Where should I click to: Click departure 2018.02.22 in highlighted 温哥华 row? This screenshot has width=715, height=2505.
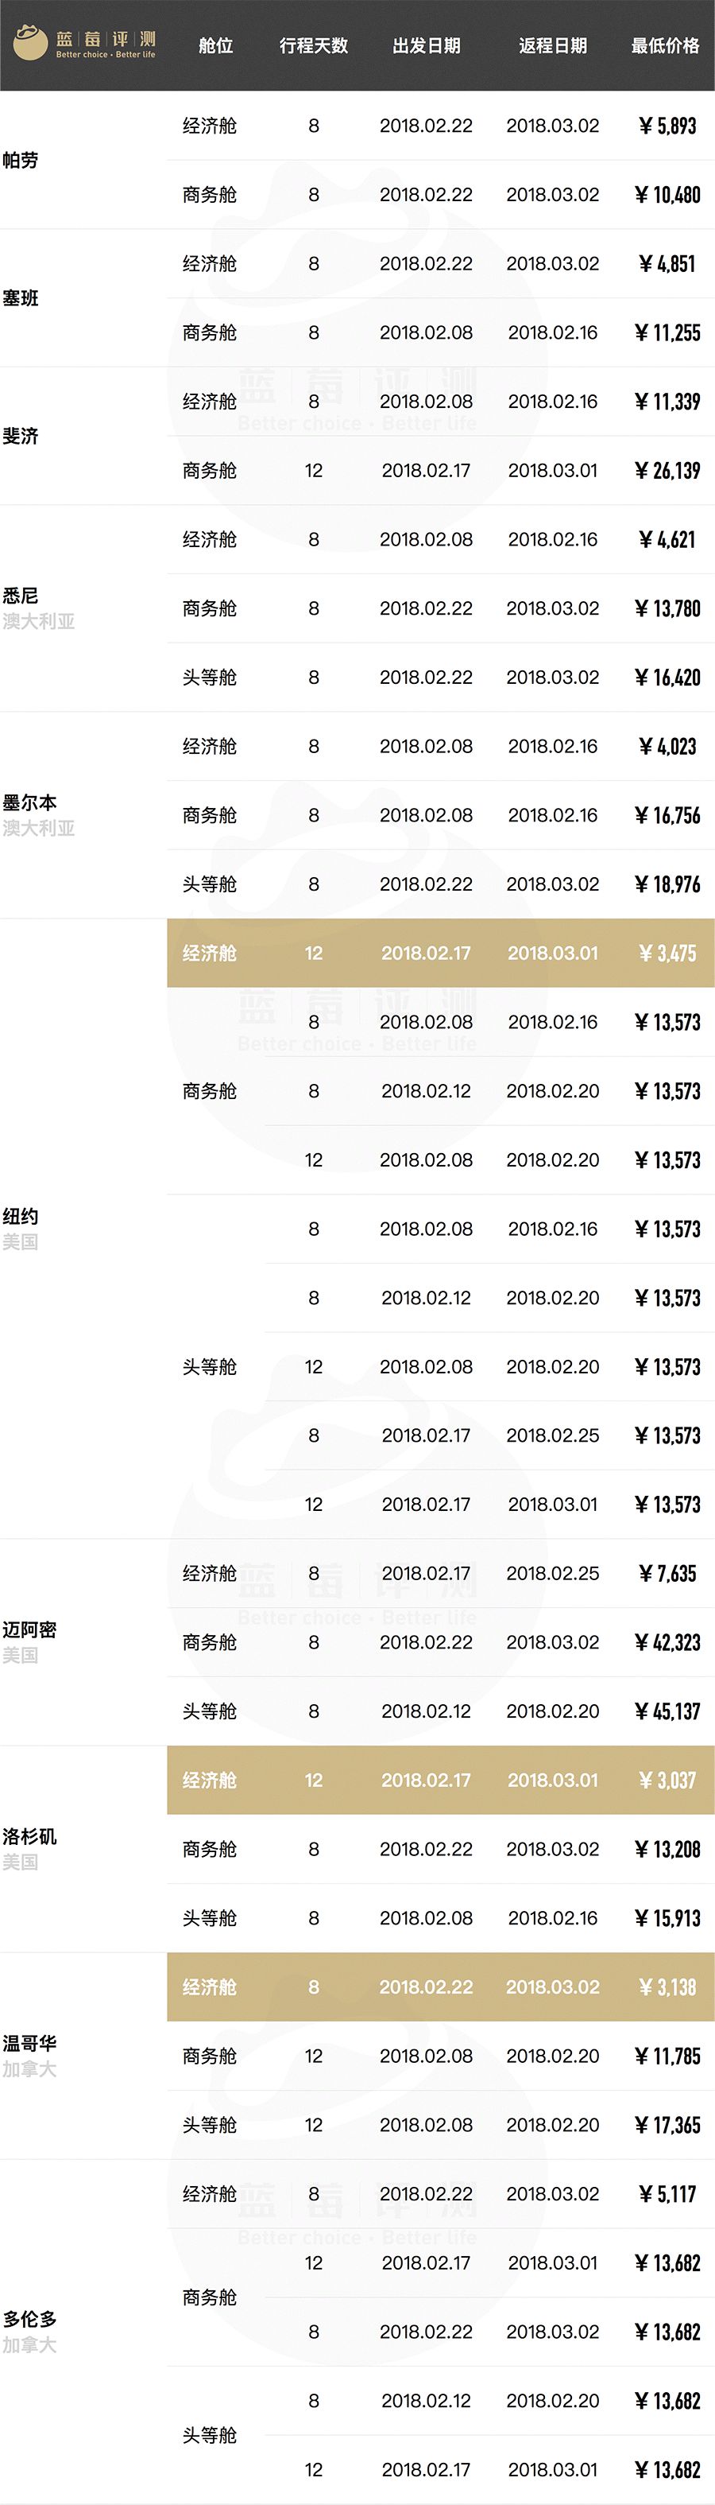[427, 1987]
